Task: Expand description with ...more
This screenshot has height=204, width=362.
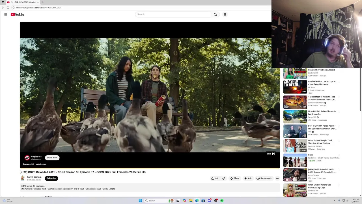Action: click(112, 189)
